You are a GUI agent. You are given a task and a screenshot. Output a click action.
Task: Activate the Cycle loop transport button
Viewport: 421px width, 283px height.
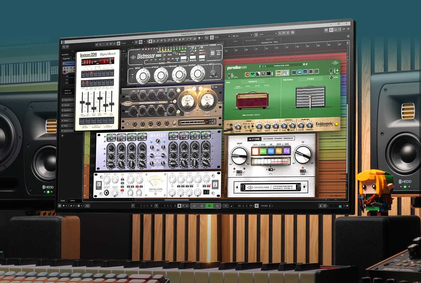point(194,206)
